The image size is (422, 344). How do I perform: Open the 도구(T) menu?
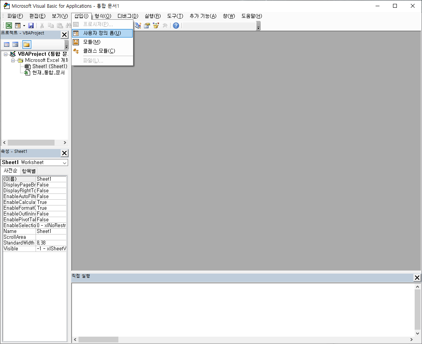175,16
